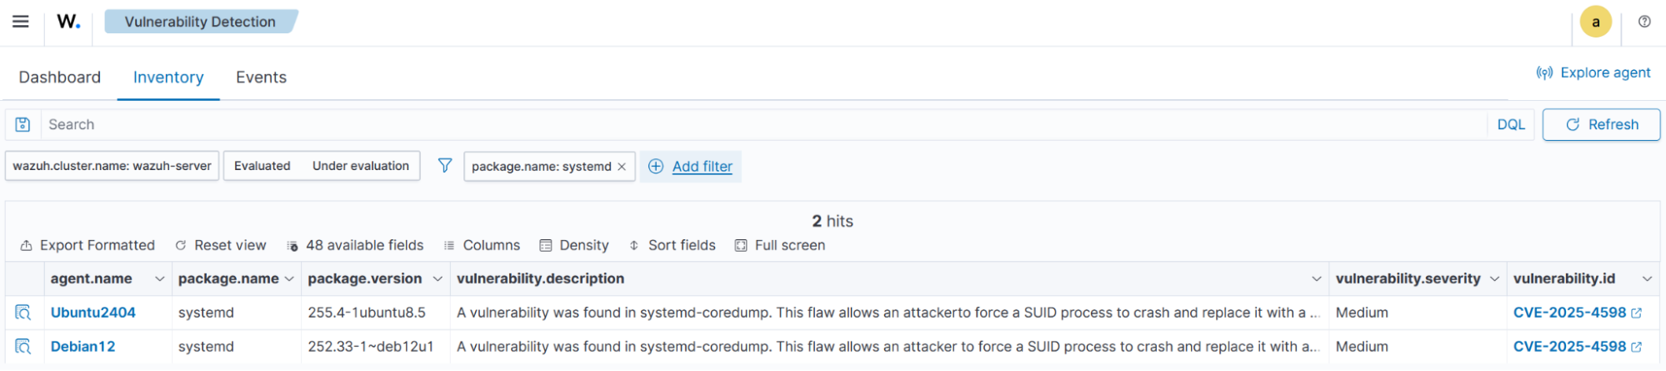The height and width of the screenshot is (371, 1666).
Task: Open the hamburger navigation menu
Action: (x=21, y=22)
